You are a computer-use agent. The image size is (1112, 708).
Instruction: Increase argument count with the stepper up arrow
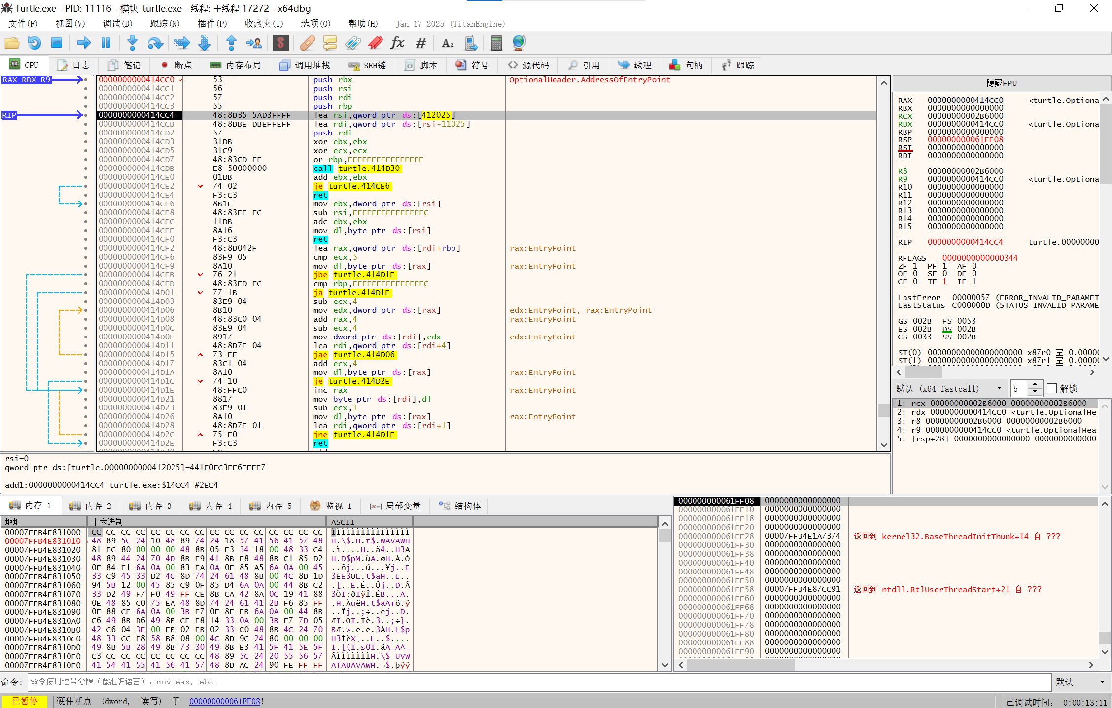[1035, 385]
